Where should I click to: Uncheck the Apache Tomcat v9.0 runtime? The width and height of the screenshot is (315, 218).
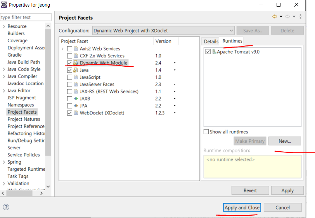click(208, 52)
